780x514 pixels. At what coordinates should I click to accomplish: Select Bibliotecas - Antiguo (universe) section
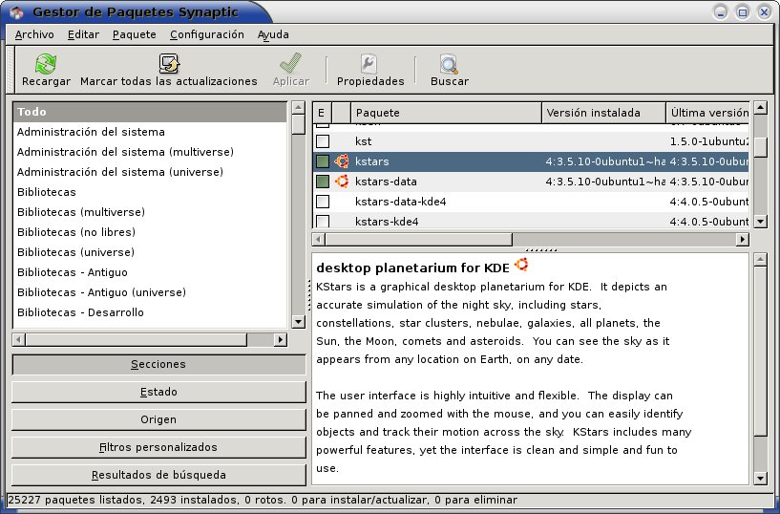tap(150, 292)
